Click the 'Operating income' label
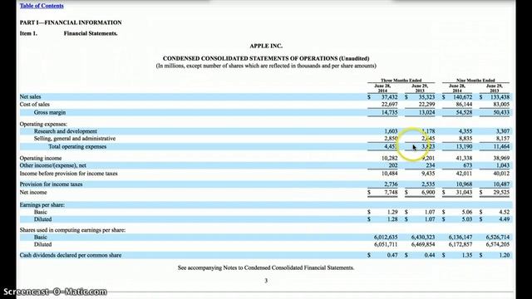Viewport: 532px width, 299px height. click(x=41, y=159)
